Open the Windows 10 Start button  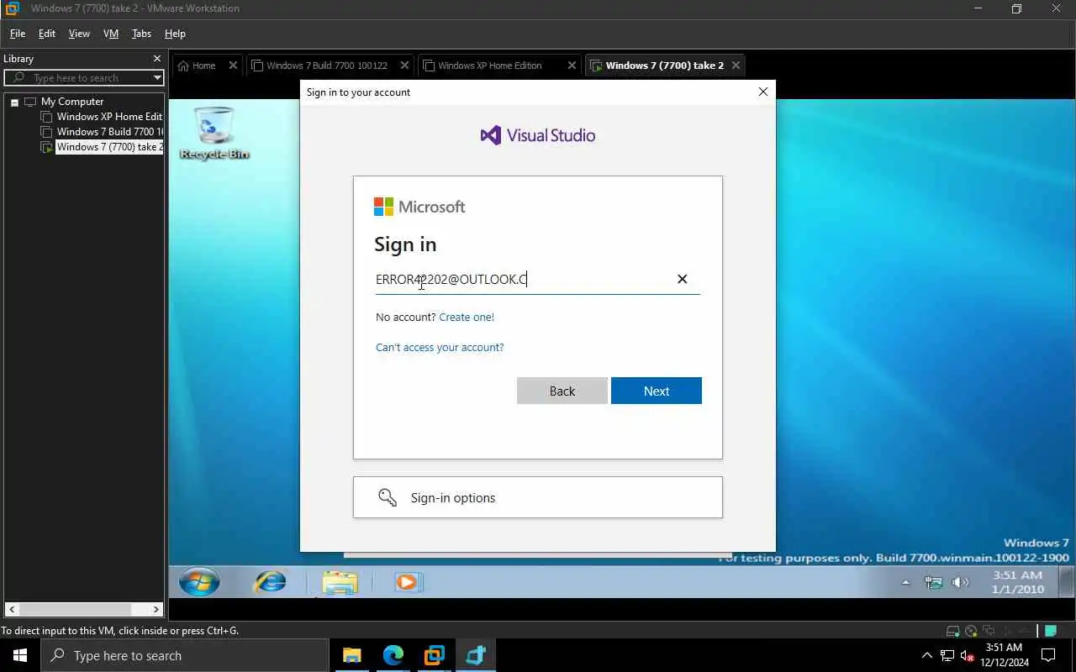(x=20, y=655)
